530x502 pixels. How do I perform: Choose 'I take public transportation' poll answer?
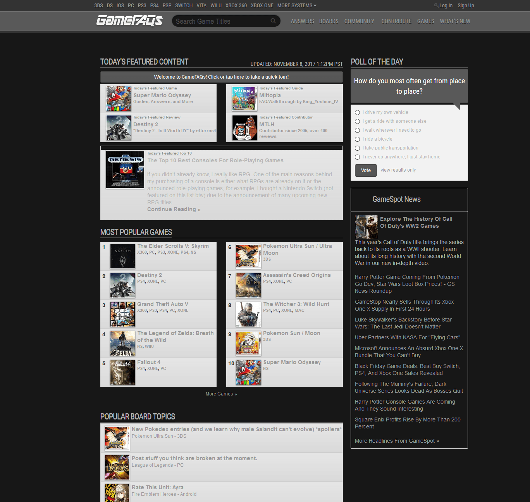357,148
